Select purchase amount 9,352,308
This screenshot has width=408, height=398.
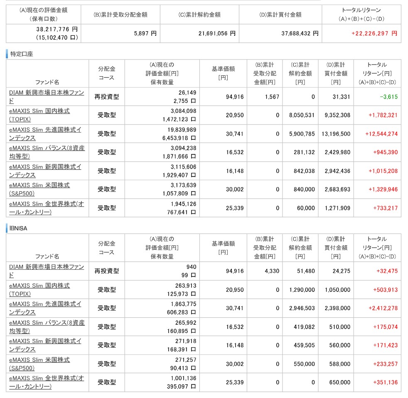337,115
